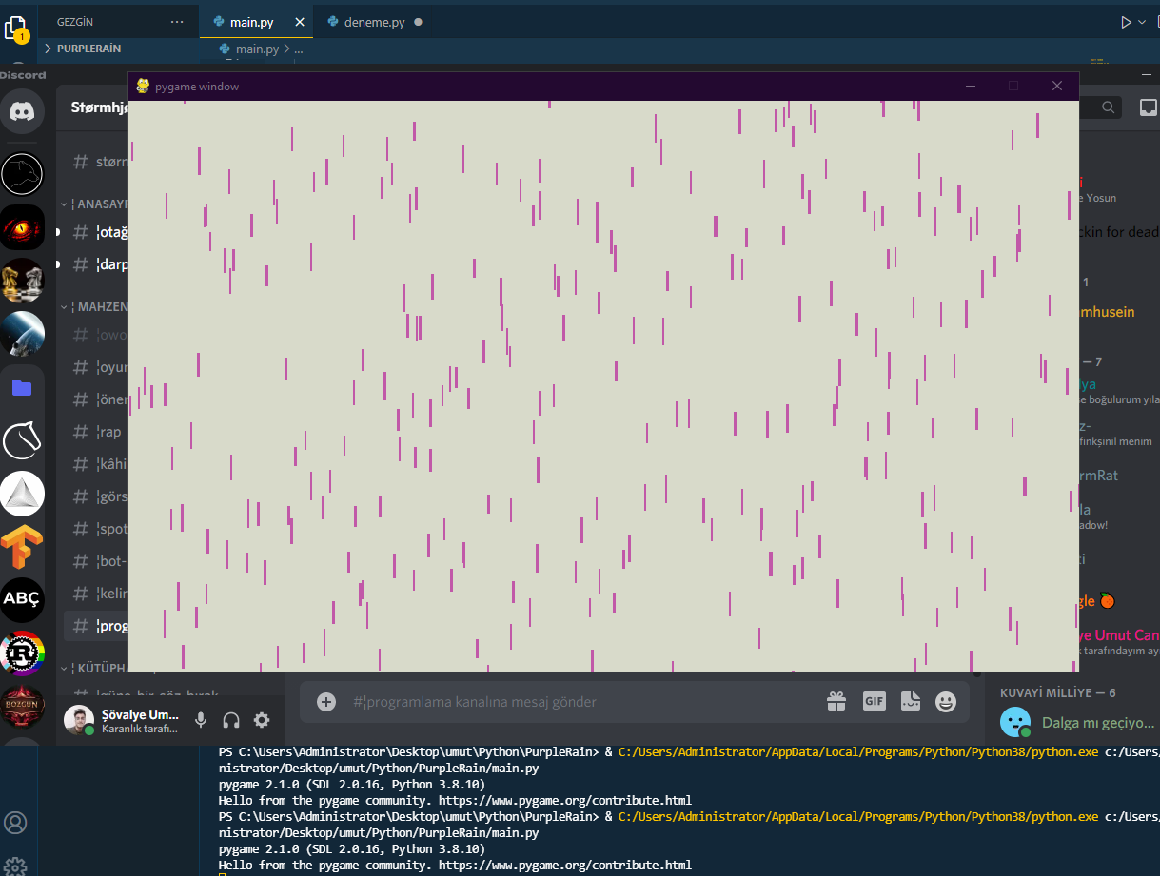Screen dimensions: 1160x876
Task: Open the ¦görs channel
Action: tap(96, 496)
